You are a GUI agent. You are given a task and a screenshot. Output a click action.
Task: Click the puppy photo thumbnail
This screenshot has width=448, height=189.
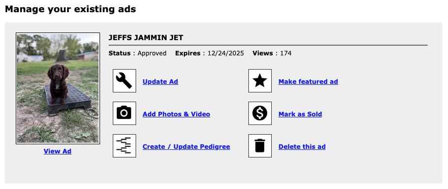(58, 88)
